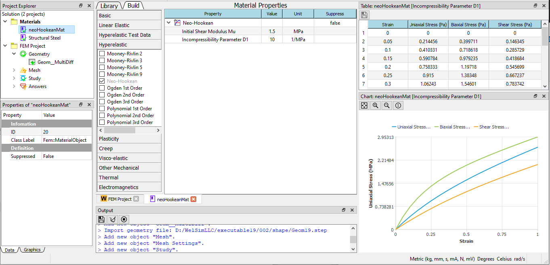This screenshot has width=550, height=265.
Task: Check Ogden 2nd Order checkbox
Action: click(x=102, y=95)
